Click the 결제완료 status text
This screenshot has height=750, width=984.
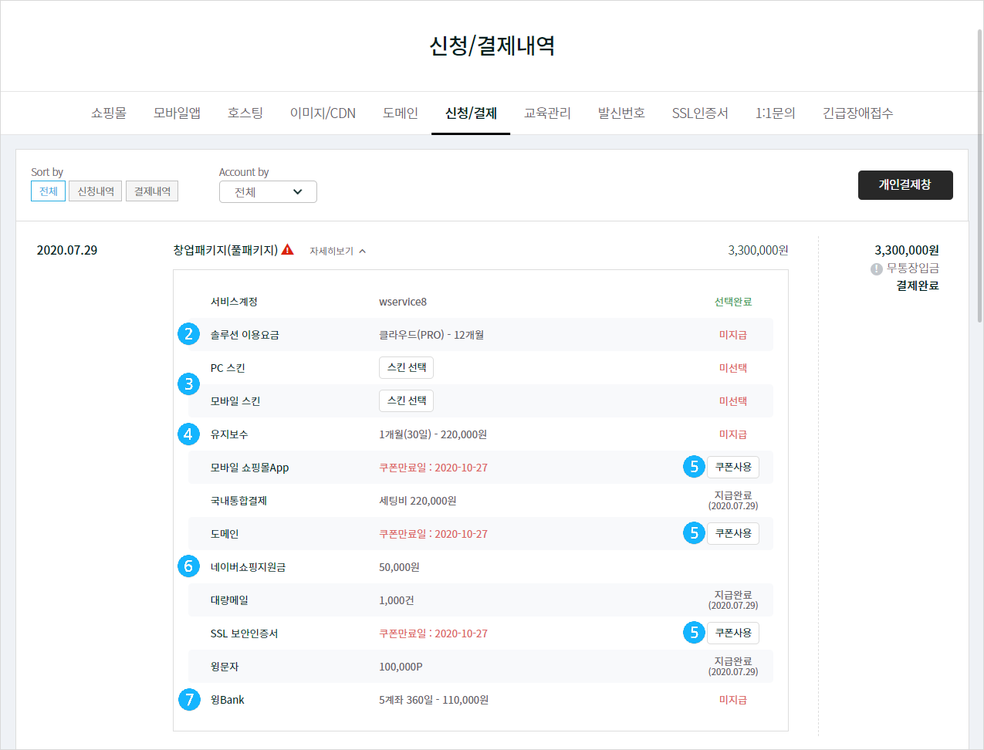point(918,285)
